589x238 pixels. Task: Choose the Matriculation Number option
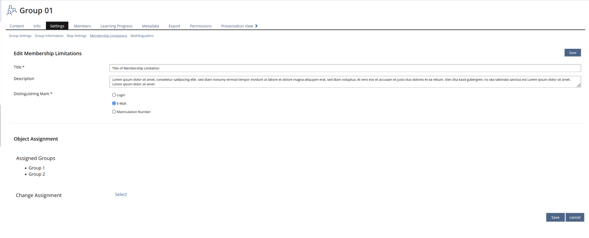tap(114, 112)
